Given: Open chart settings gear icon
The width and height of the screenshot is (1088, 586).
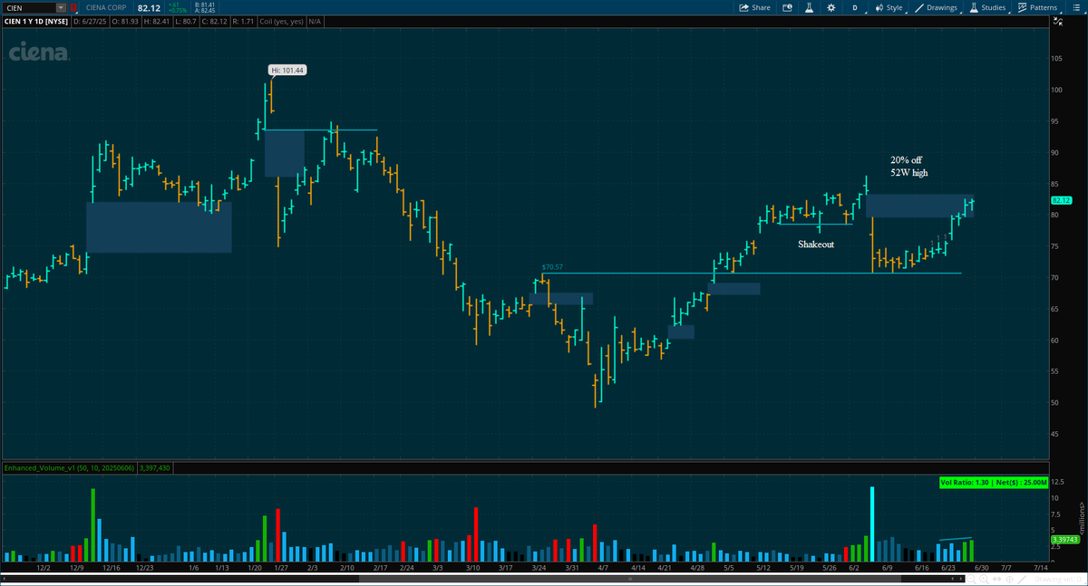Looking at the screenshot, I should pos(831,7).
